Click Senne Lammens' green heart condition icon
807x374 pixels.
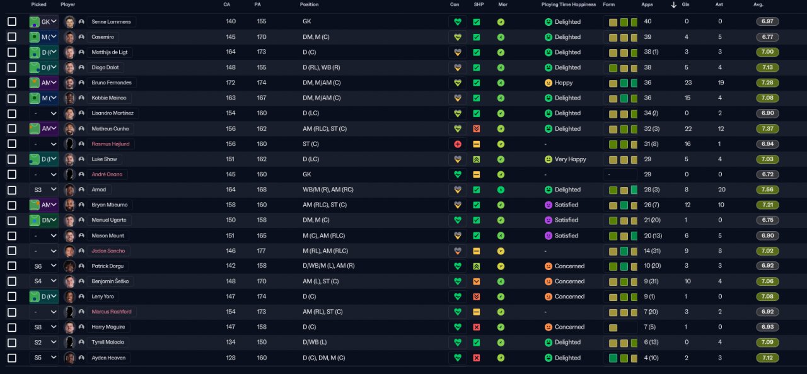(x=457, y=22)
